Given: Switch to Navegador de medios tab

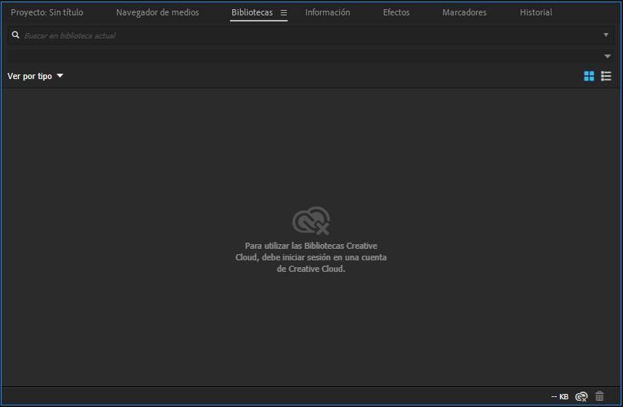Looking at the screenshot, I should click(x=158, y=12).
